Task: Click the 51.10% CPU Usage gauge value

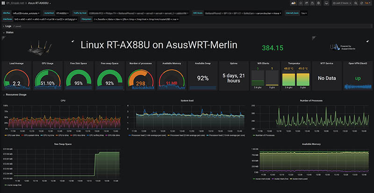Action: pos(48,83)
